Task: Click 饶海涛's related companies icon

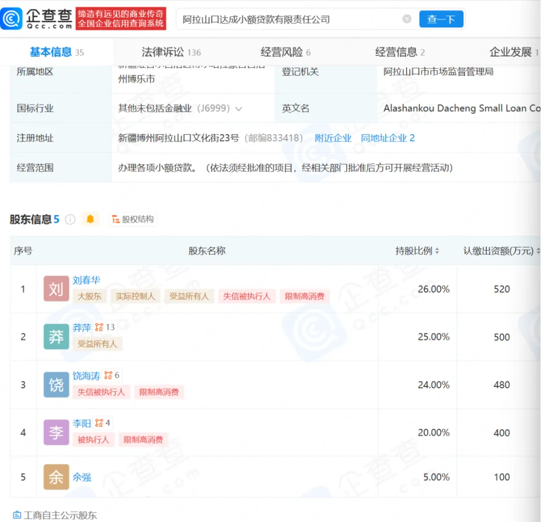Action: tap(108, 375)
